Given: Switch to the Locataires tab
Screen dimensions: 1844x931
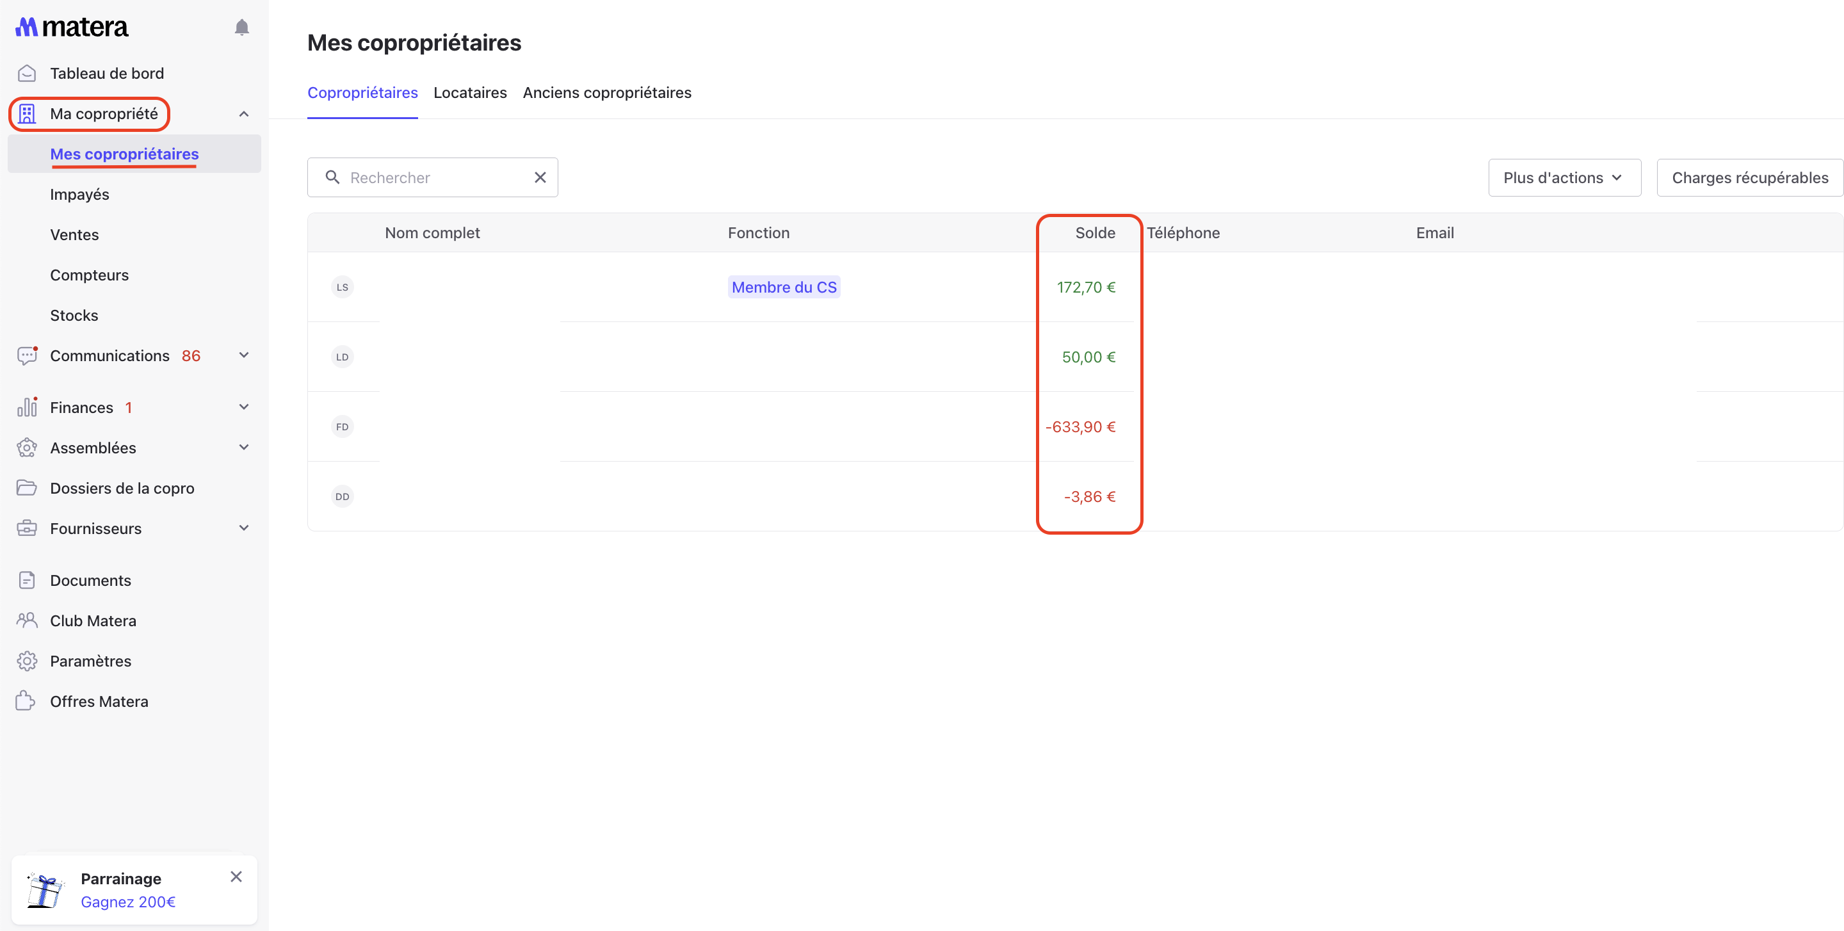Looking at the screenshot, I should (469, 92).
